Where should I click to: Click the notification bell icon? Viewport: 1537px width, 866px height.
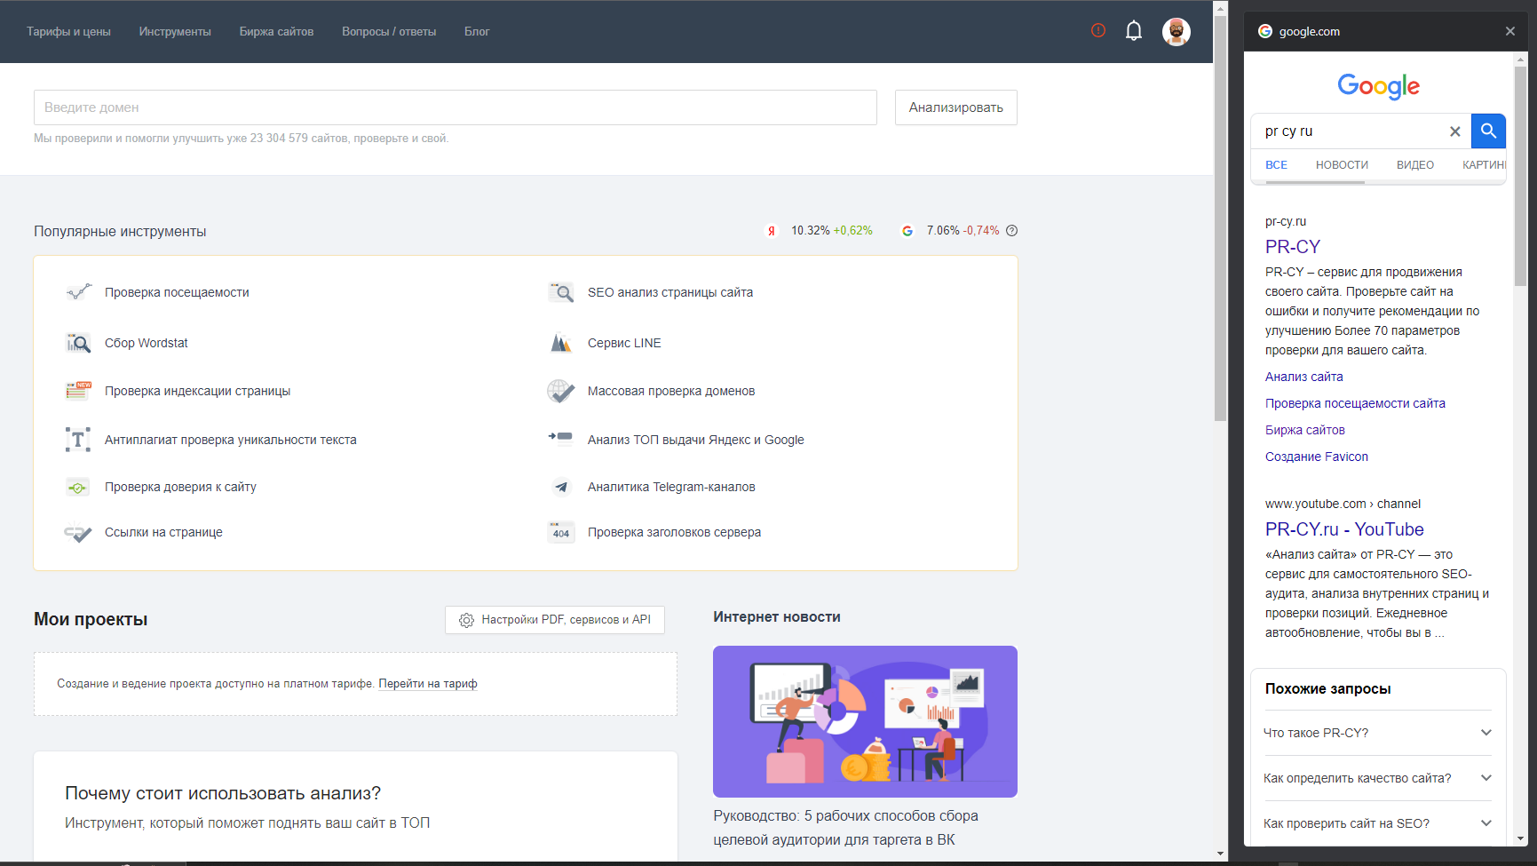1134,31
